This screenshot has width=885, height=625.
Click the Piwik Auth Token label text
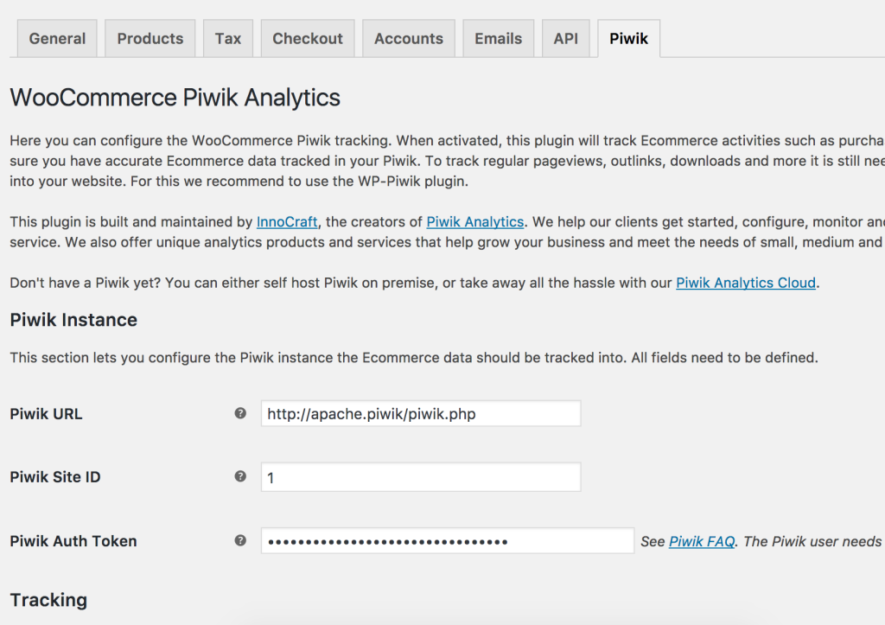[x=73, y=541]
